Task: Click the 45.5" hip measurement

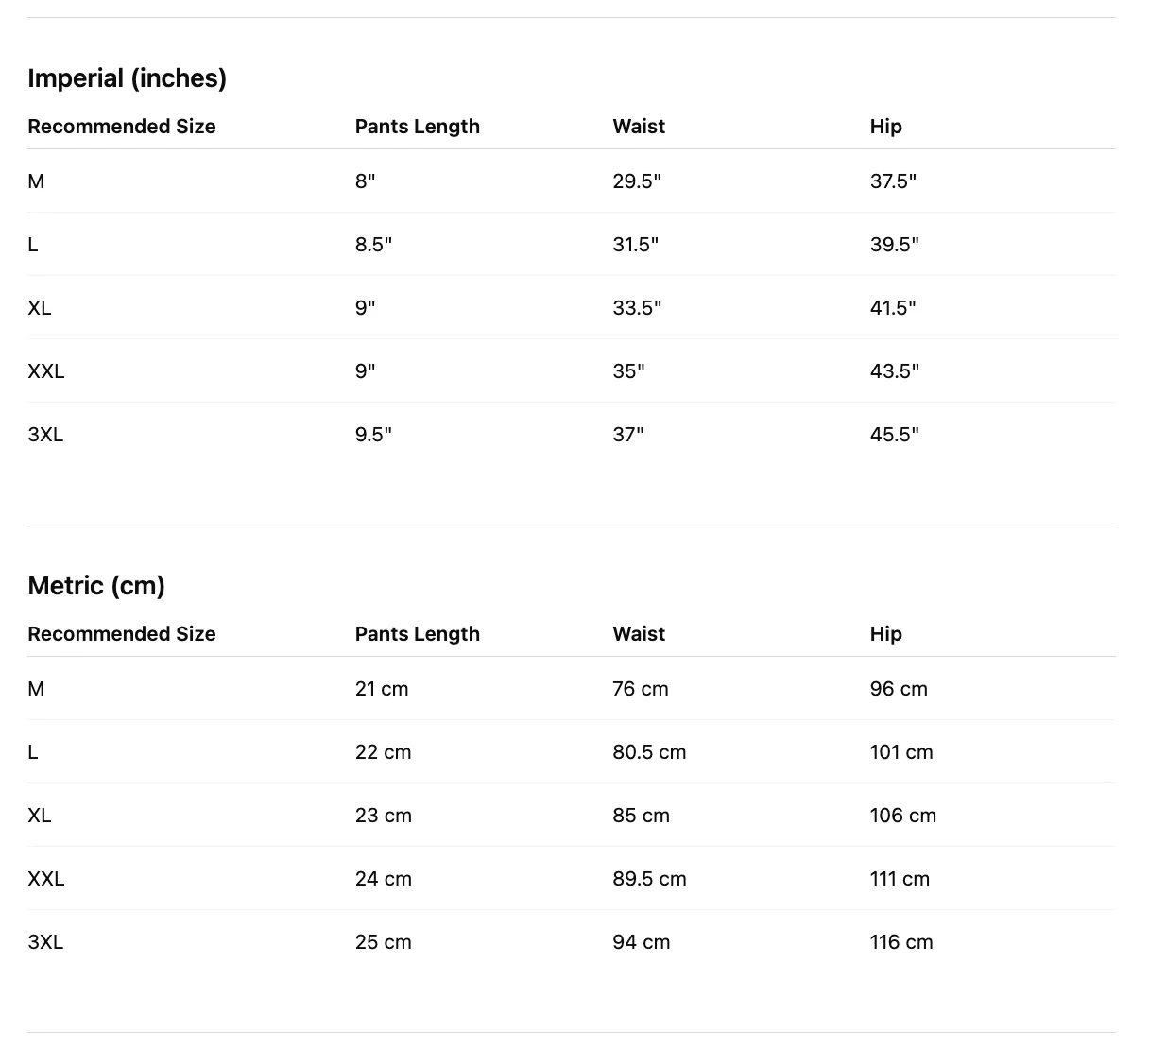Action: coord(895,435)
